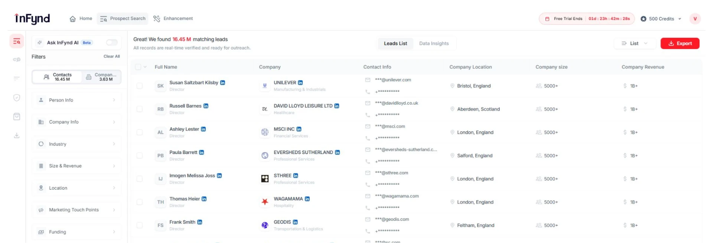
Task: Click the red Export button
Action: [x=680, y=43]
